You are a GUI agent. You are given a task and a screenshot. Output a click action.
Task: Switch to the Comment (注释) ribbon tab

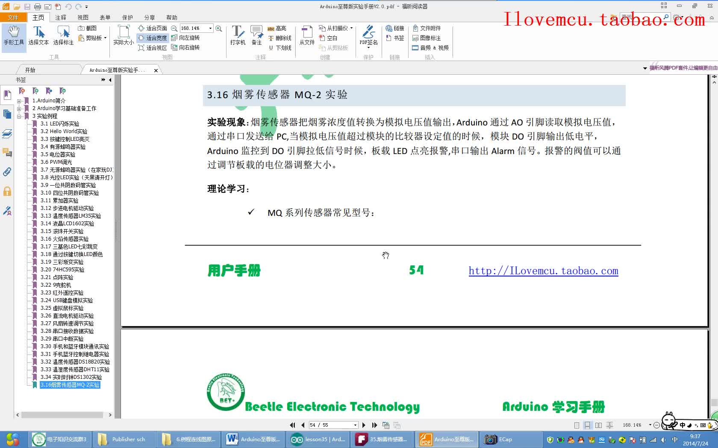[x=61, y=17]
